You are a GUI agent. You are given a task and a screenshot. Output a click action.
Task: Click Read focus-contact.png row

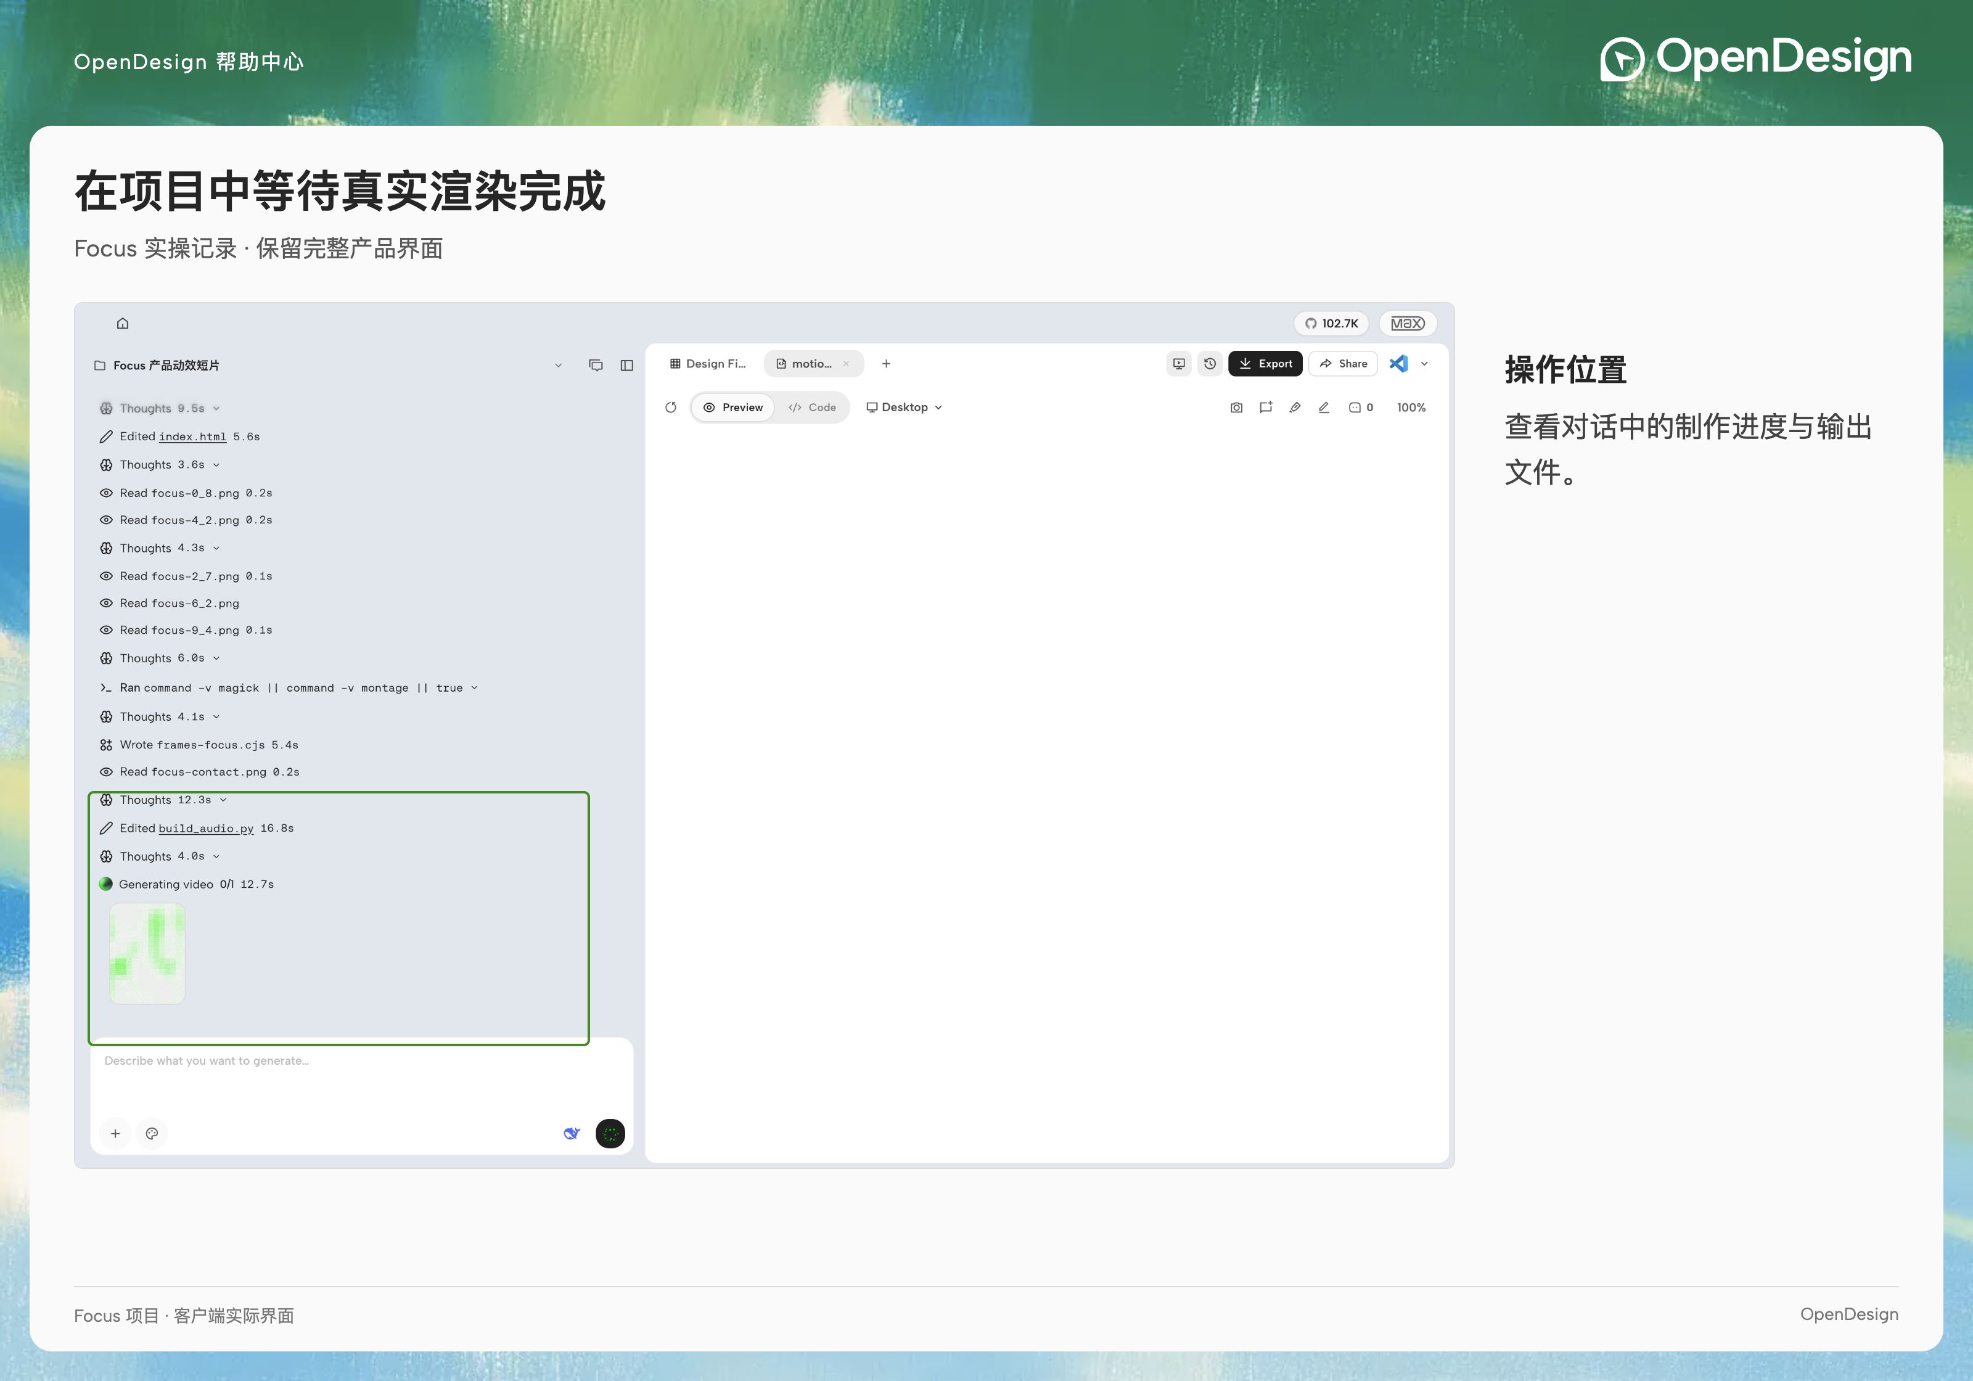[x=199, y=772]
